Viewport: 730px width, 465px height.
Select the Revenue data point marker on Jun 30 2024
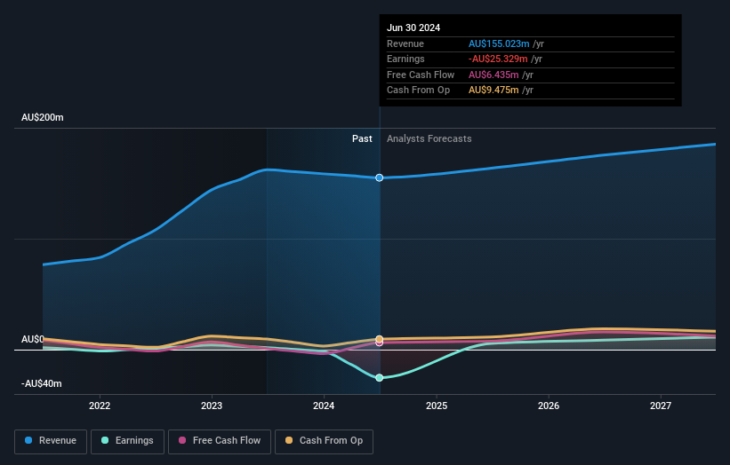click(x=380, y=177)
